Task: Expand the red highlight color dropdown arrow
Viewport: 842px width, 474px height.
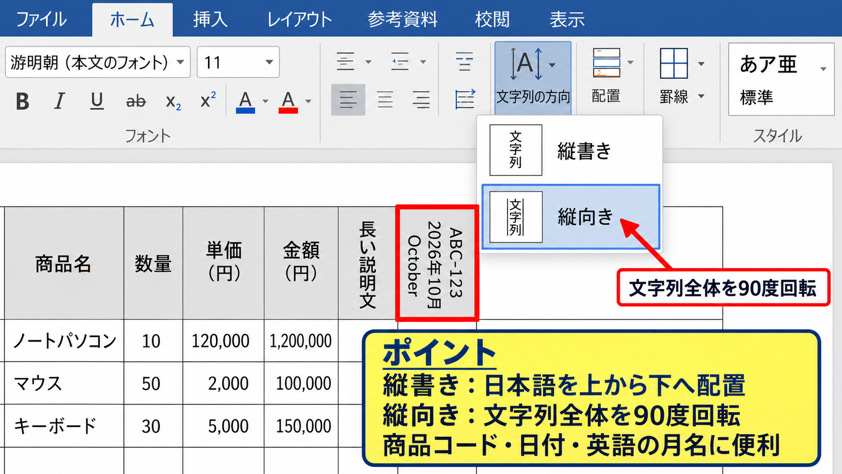Action: pyautogui.click(x=308, y=102)
